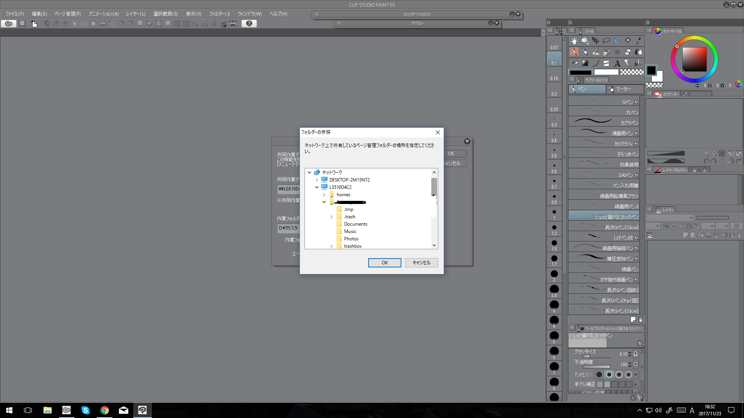Viewport: 744px width, 418px height.
Task: Toggle the transparent color bar in tool palette
Action: [x=632, y=72]
